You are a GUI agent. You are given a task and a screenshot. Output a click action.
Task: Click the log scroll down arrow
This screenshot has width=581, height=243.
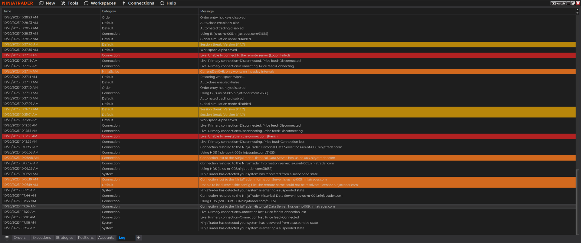click(577, 13)
